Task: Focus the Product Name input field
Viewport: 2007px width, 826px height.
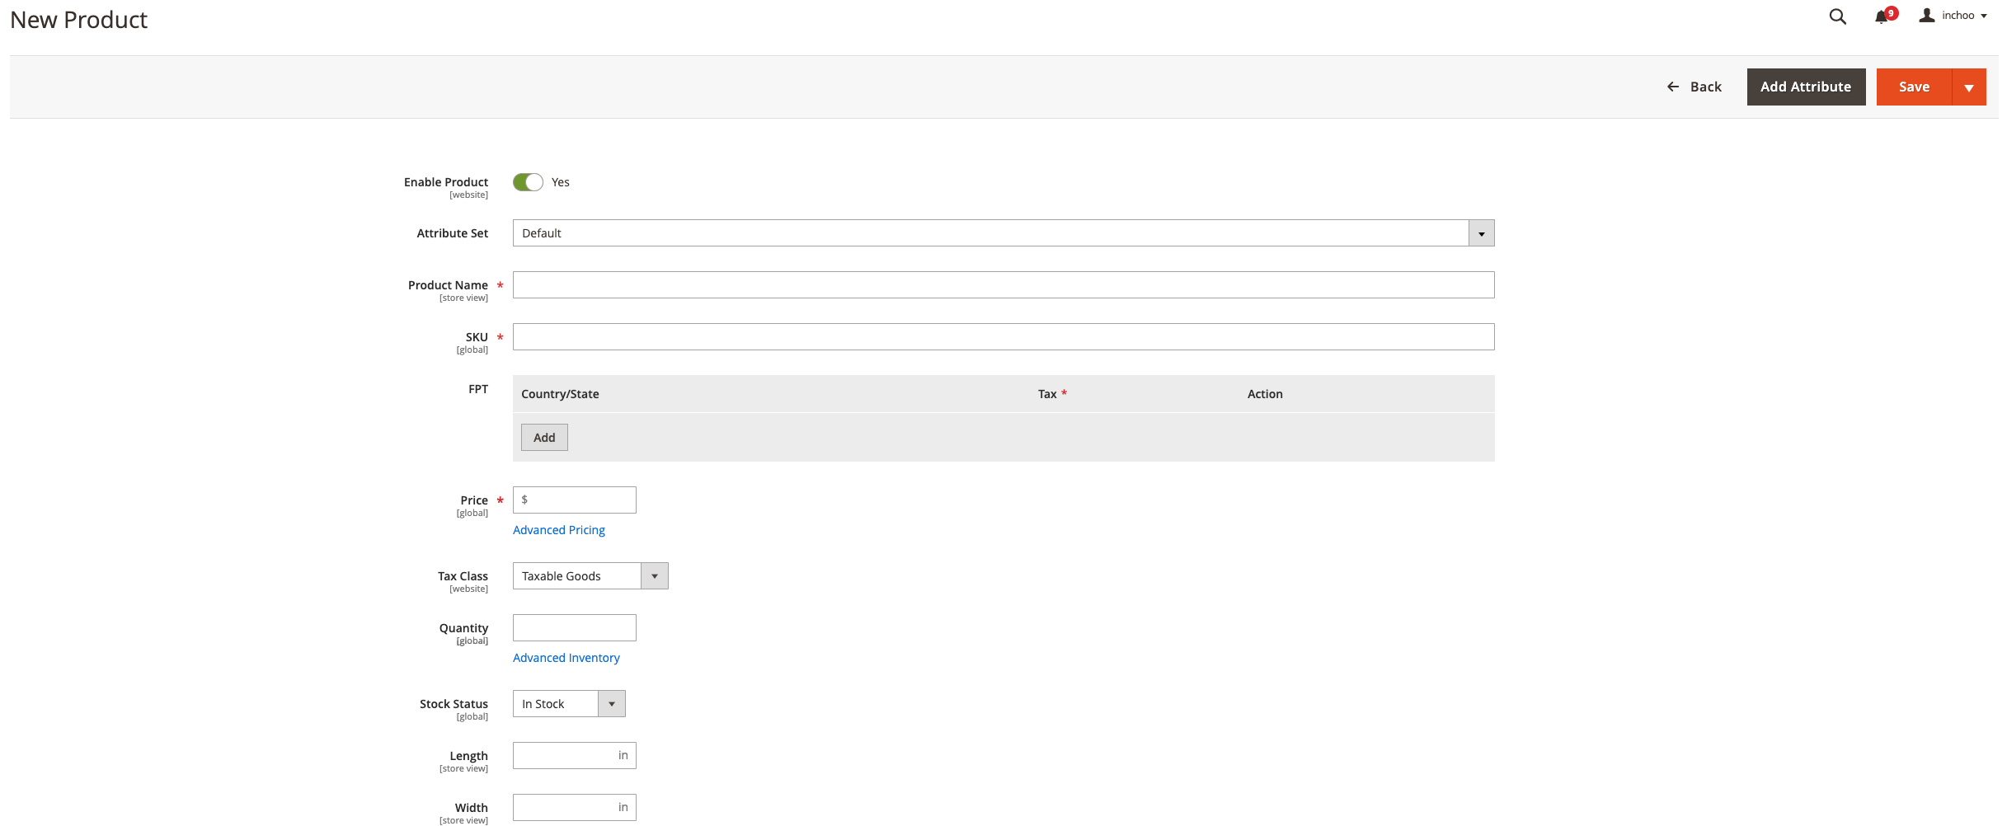Action: pos(1003,285)
